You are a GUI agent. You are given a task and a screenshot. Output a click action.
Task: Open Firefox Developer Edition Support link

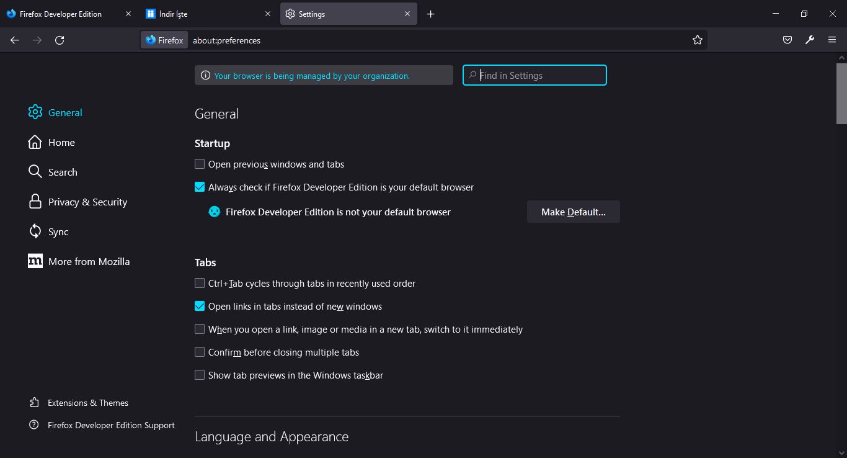111,425
